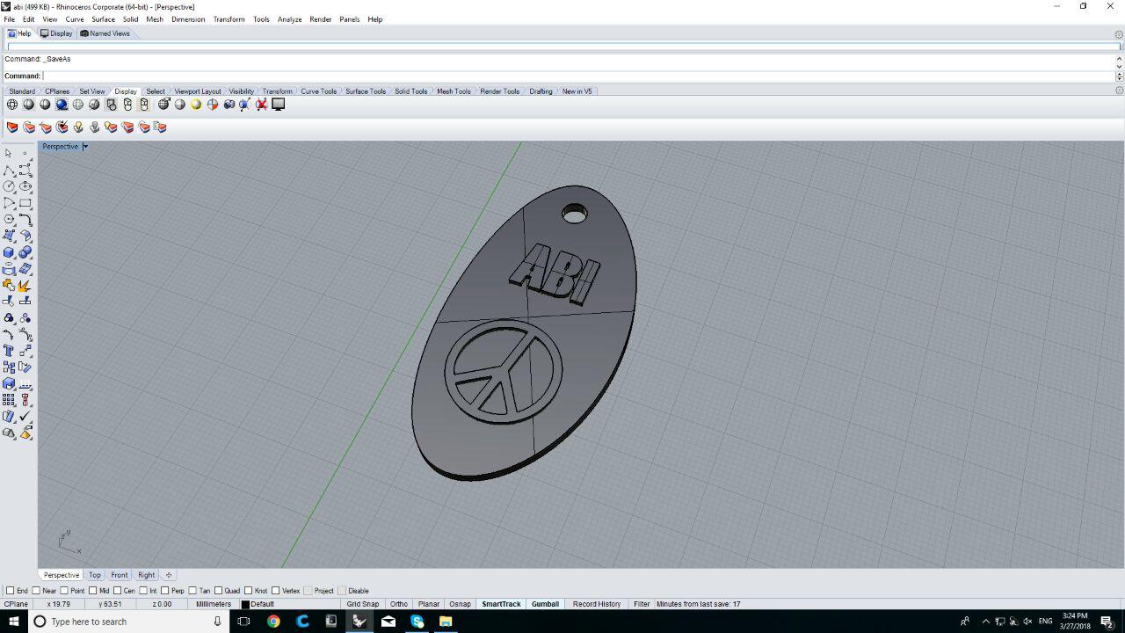The height and width of the screenshot is (633, 1125).
Task: Enable Mid object snap checkbox
Action: coord(93,591)
